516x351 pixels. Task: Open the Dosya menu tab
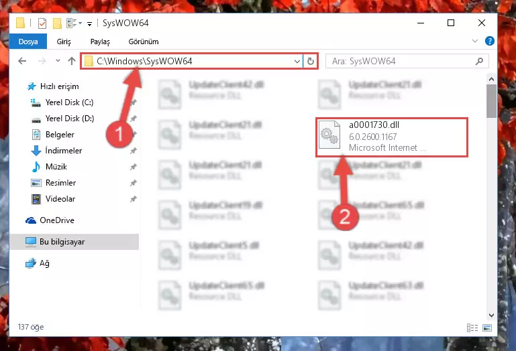[28, 42]
